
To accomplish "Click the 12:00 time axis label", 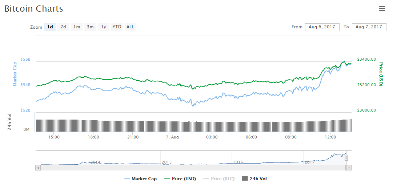I will coord(330,137).
